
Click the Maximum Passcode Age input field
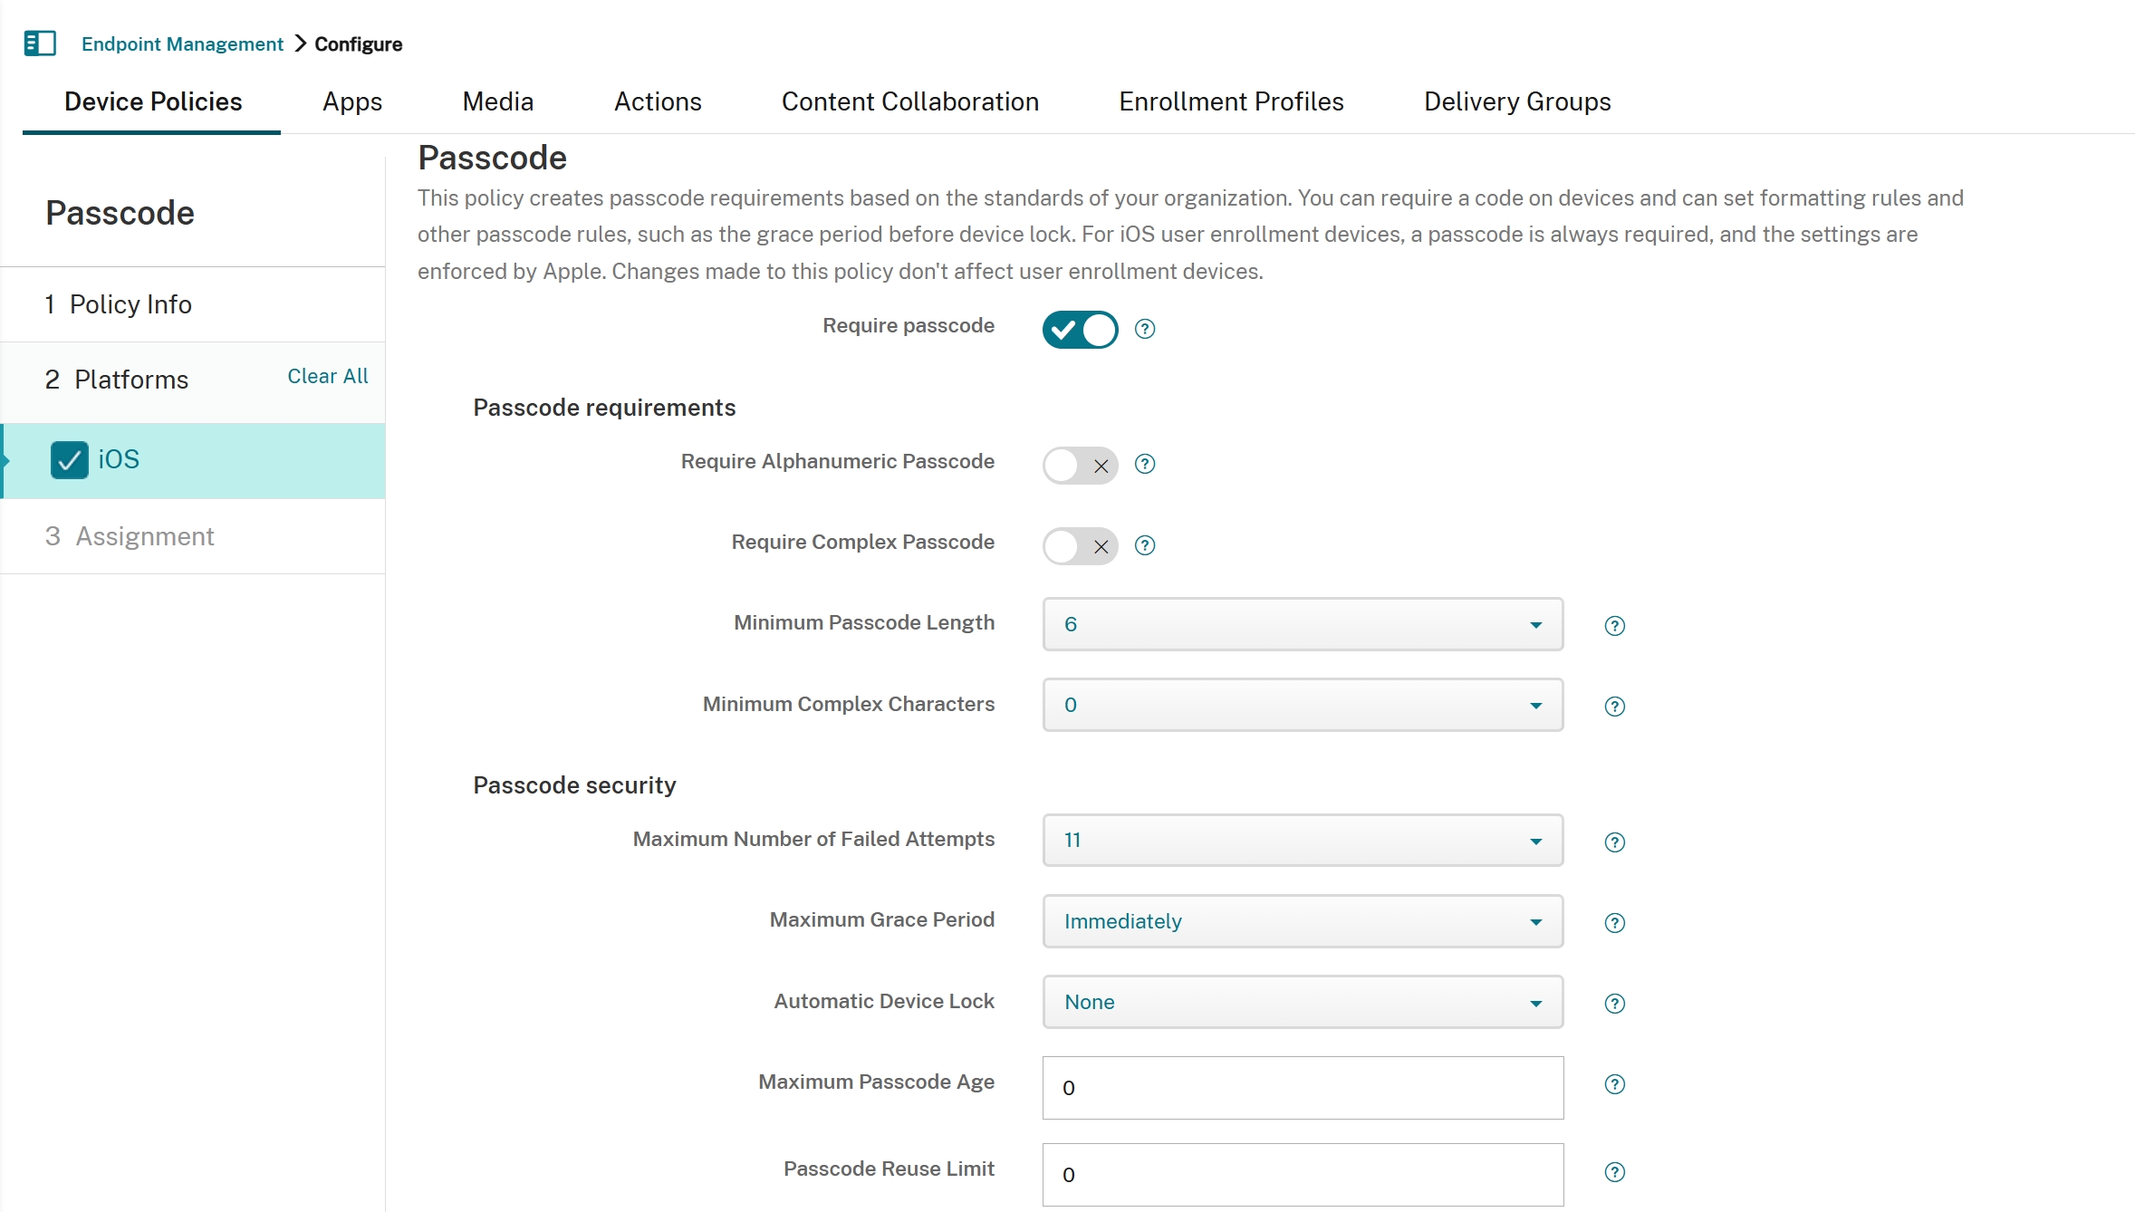1302,1087
